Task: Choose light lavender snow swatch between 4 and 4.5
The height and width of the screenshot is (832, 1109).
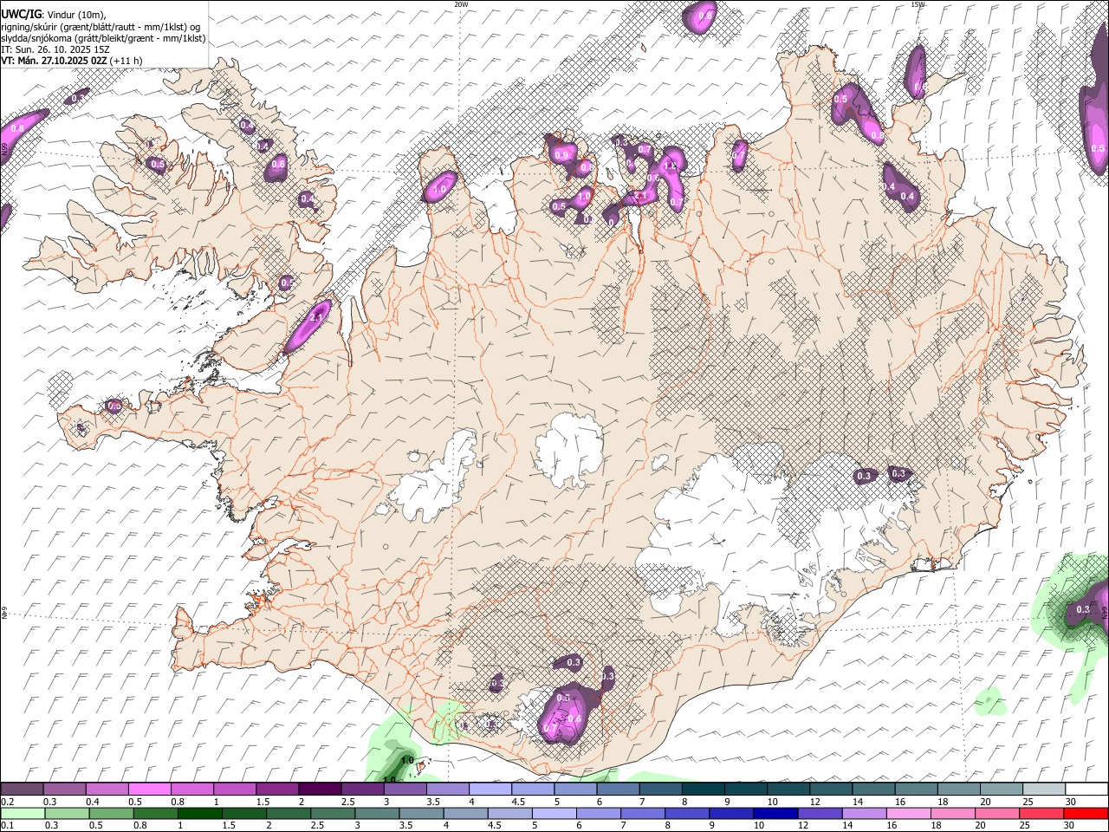Action: pyautogui.click(x=490, y=790)
